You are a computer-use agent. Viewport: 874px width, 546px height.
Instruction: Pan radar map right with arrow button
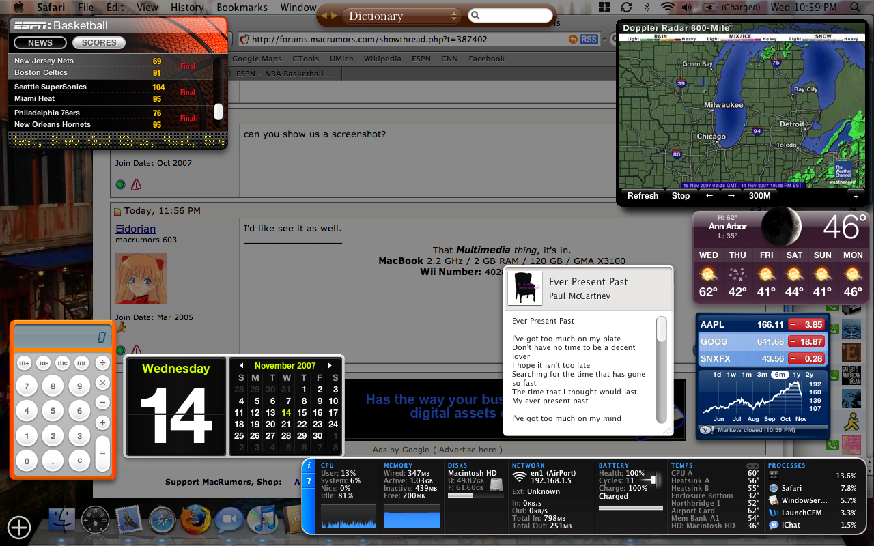(x=731, y=196)
